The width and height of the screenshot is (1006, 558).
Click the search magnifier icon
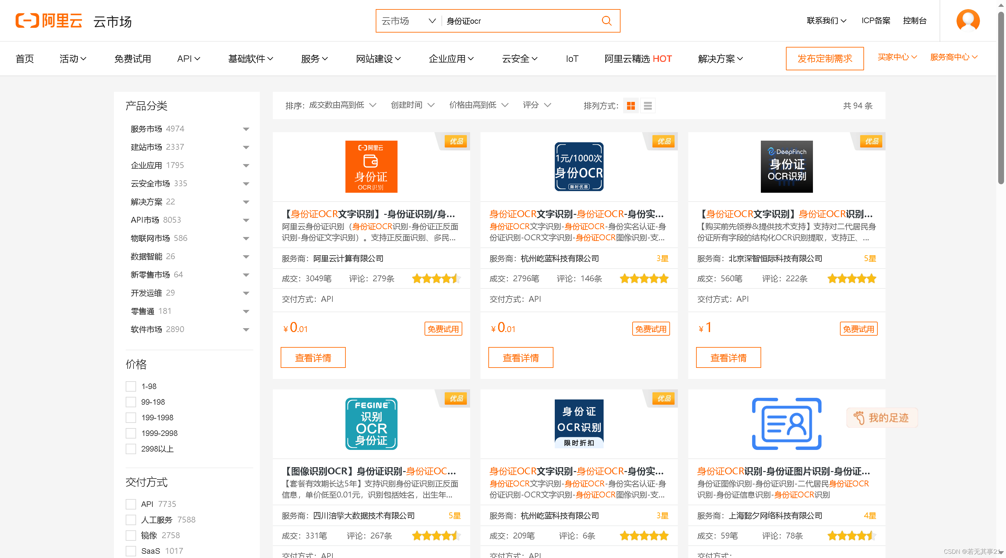click(x=606, y=21)
